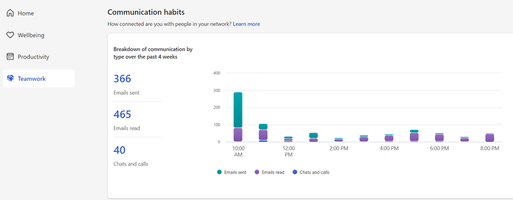
Task: Click the Communication habits heading
Action: [146, 12]
